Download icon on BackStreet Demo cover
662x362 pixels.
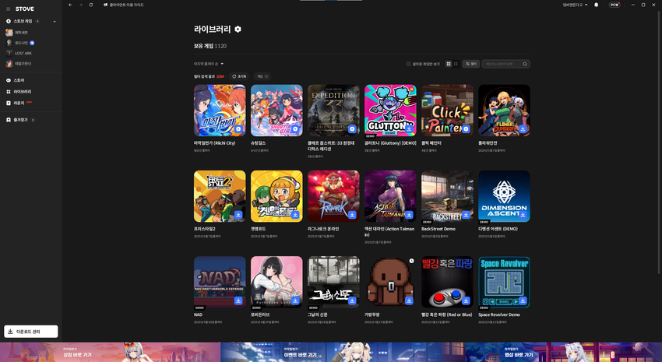click(466, 215)
